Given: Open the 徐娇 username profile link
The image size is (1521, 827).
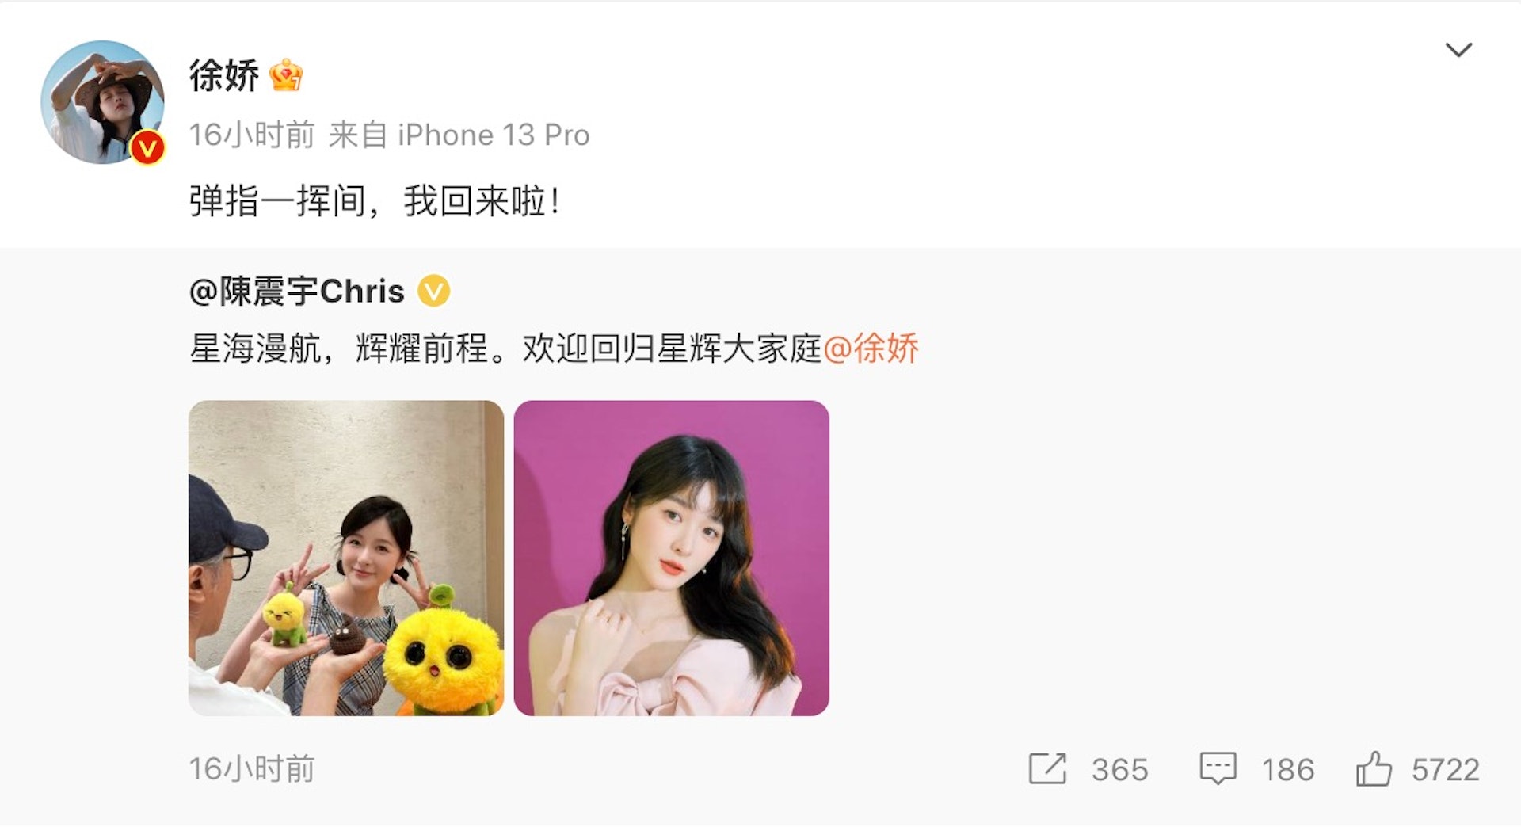Looking at the screenshot, I should click(224, 76).
